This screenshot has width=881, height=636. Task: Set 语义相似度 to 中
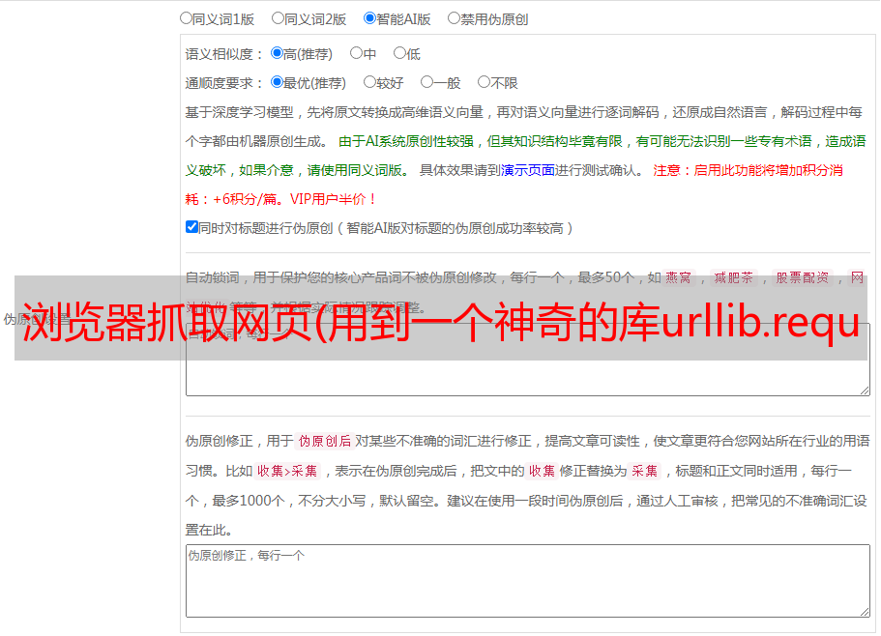click(356, 53)
